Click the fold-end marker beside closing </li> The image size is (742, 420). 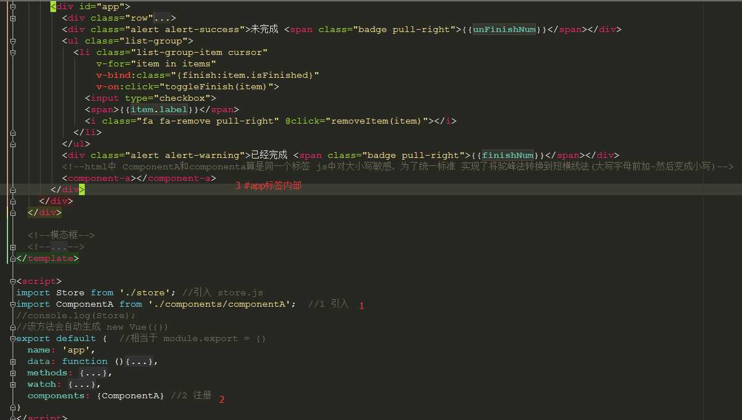pos(13,133)
